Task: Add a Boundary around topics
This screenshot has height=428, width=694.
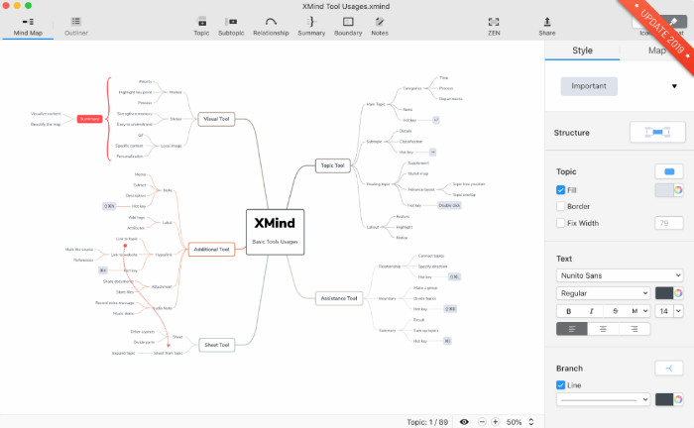Action: point(348,27)
